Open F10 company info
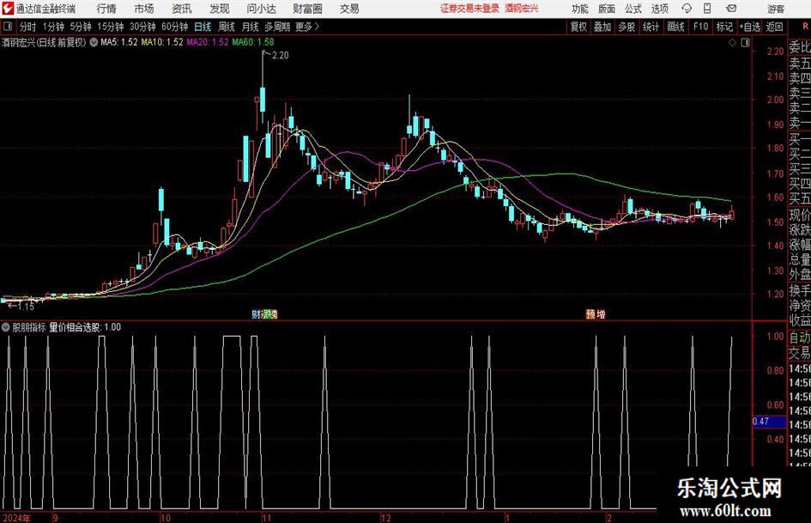The width and height of the screenshot is (811, 523). click(x=700, y=27)
